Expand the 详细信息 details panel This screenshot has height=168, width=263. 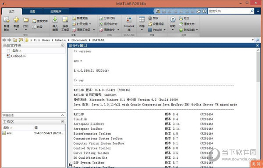(62, 115)
